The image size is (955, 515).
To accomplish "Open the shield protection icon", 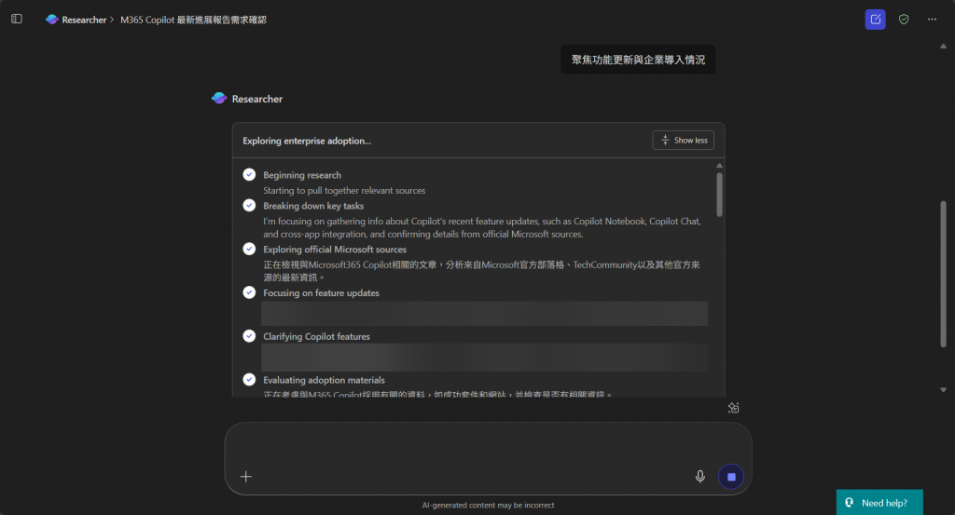I will tap(904, 20).
